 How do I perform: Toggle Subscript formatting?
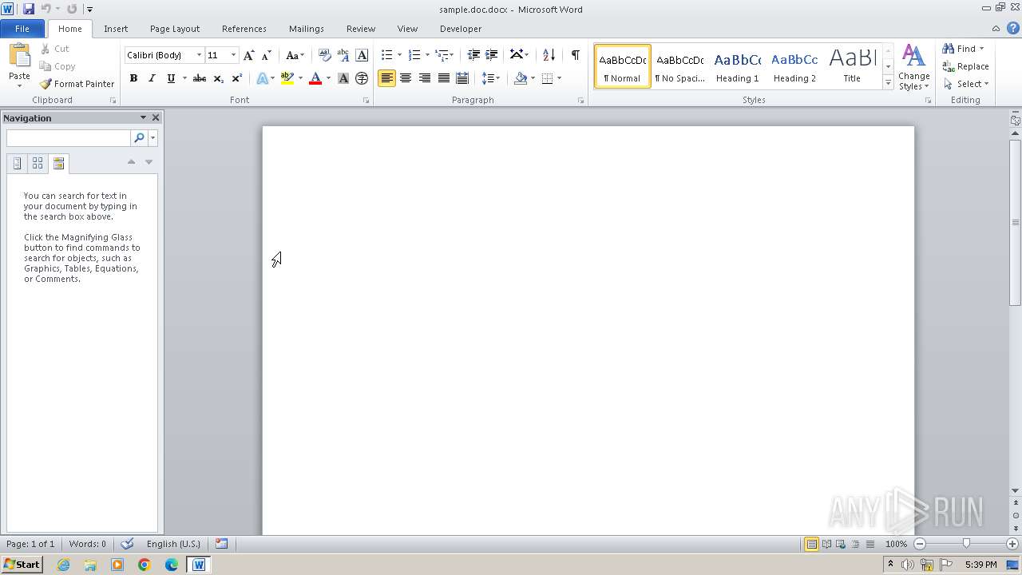coord(219,78)
